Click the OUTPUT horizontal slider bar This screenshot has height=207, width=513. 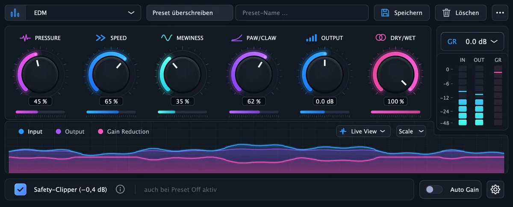(325, 112)
